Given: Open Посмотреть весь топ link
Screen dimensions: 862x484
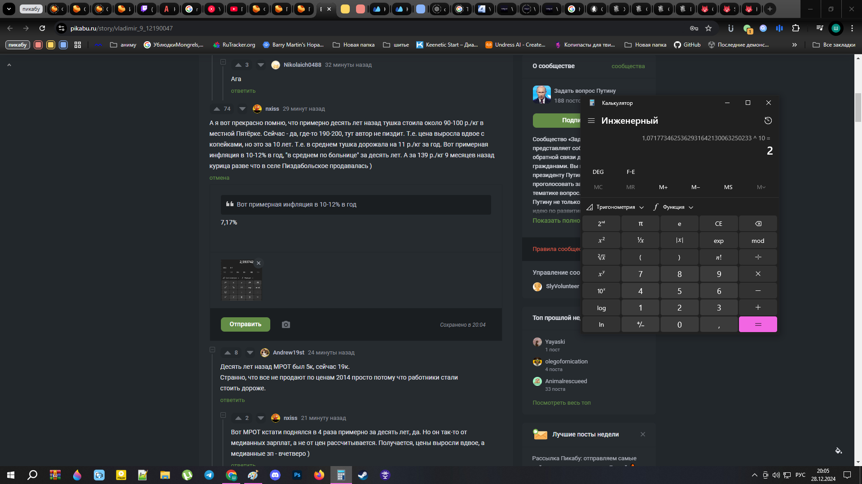Looking at the screenshot, I should [561, 403].
